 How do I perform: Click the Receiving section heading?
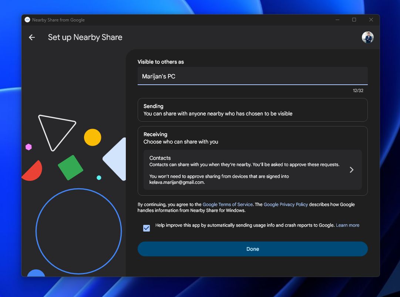(155, 134)
